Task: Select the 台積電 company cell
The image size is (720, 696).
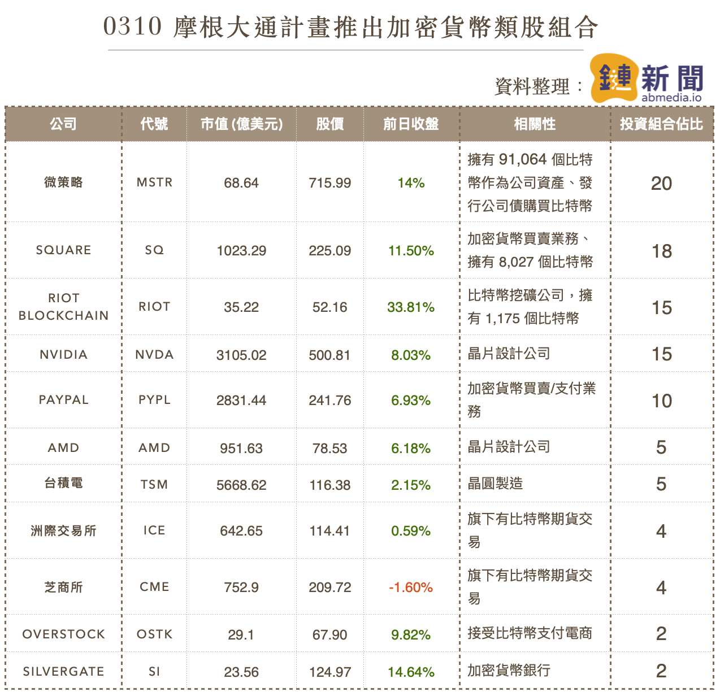Action: pos(63,483)
